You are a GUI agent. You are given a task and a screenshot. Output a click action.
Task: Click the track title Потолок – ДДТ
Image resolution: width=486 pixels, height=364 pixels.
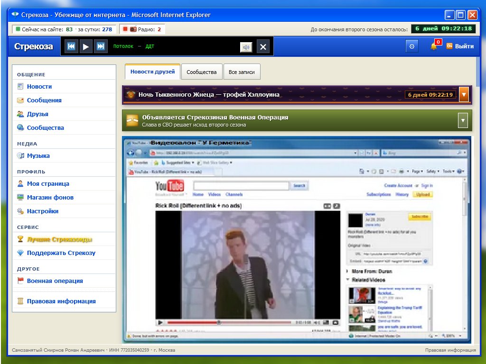tap(133, 46)
